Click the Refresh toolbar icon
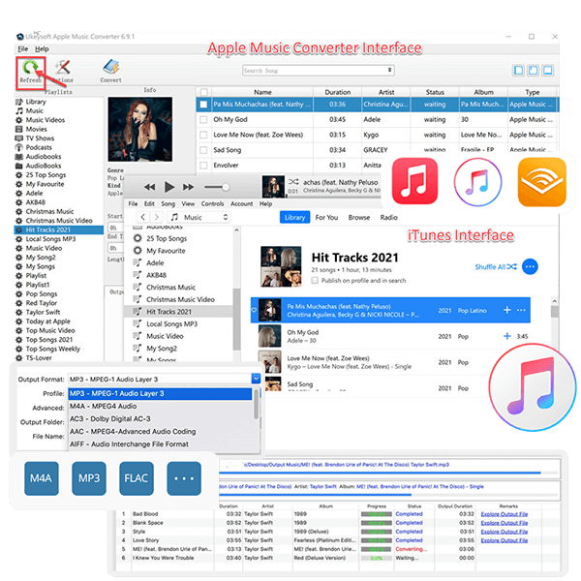The width and height of the screenshot is (581, 581). pyautogui.click(x=30, y=71)
